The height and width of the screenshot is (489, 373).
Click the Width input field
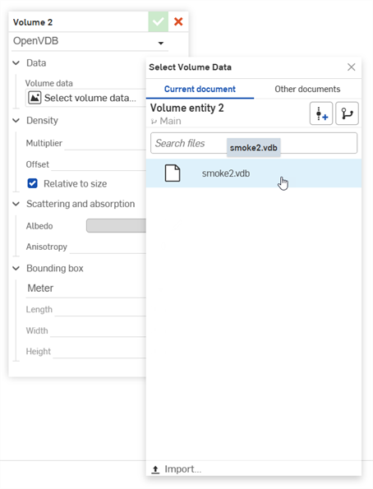[x=99, y=330]
